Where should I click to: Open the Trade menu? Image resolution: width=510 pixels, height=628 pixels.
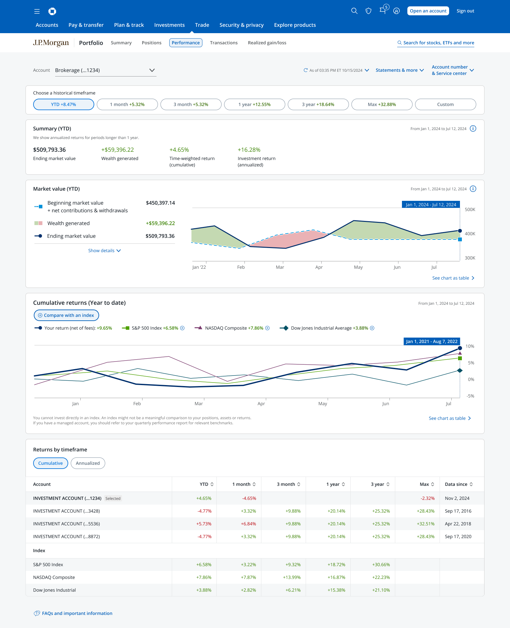click(x=202, y=25)
